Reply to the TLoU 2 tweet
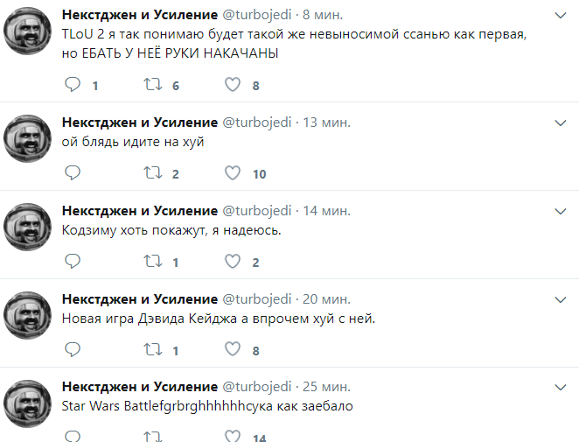The height and width of the screenshot is (442, 579). [x=73, y=85]
